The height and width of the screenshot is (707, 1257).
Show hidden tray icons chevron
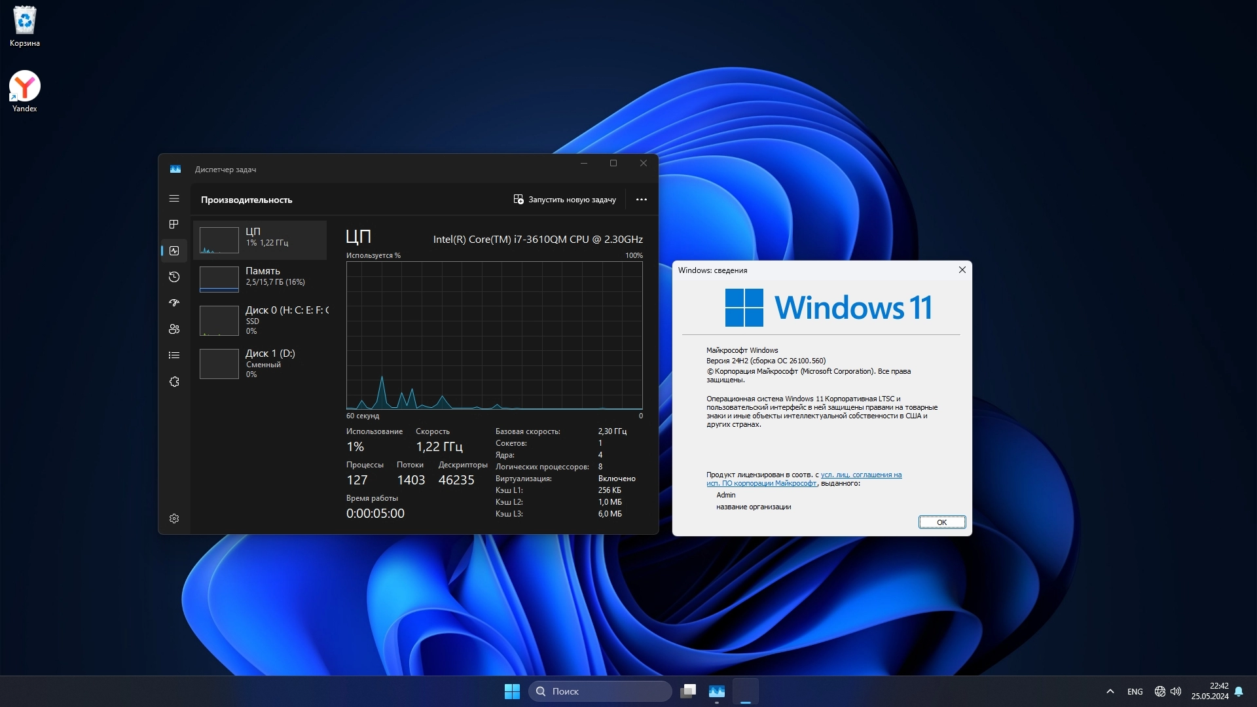point(1110,691)
